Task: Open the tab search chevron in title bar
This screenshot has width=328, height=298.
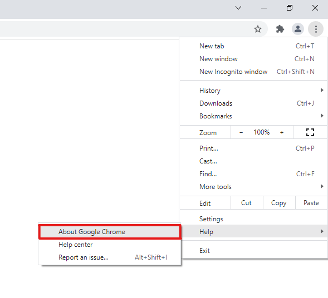Action: tap(238, 8)
